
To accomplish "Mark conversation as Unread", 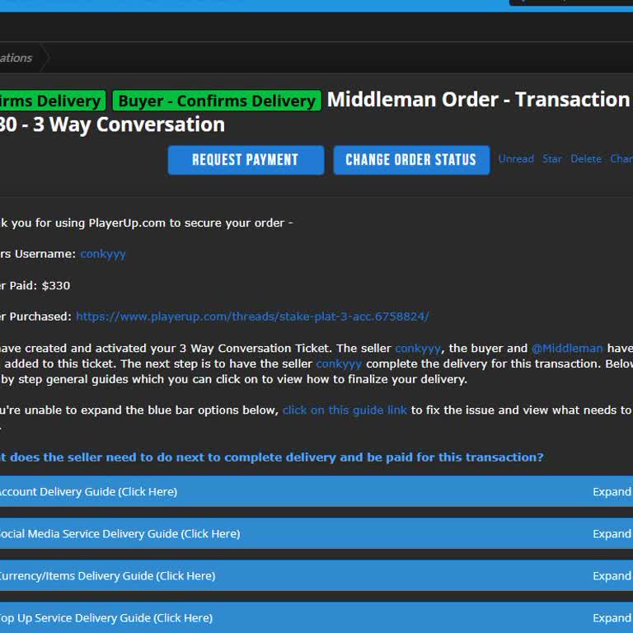I will pos(516,158).
